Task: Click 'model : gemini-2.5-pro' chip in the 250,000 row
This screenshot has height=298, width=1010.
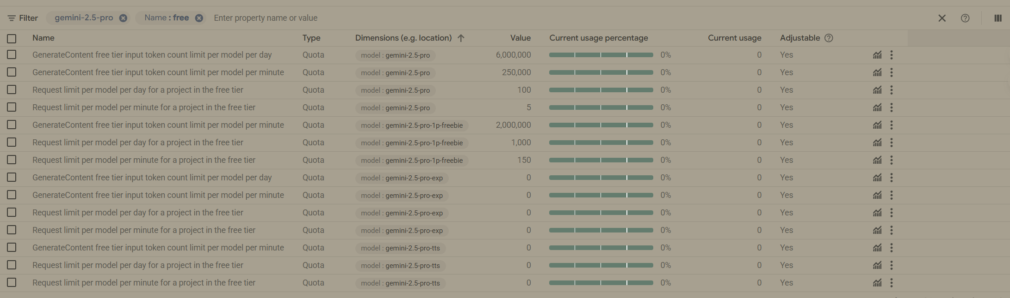Action: tap(396, 73)
